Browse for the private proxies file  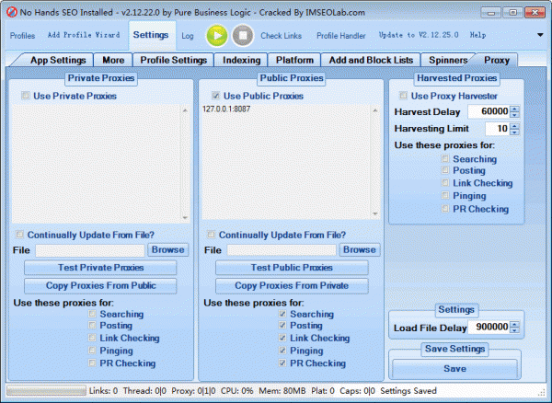click(168, 249)
